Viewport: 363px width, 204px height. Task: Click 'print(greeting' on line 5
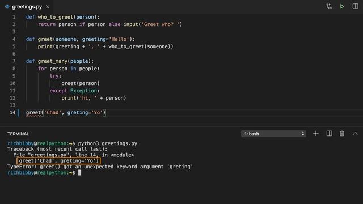pyautogui.click(x=58, y=46)
